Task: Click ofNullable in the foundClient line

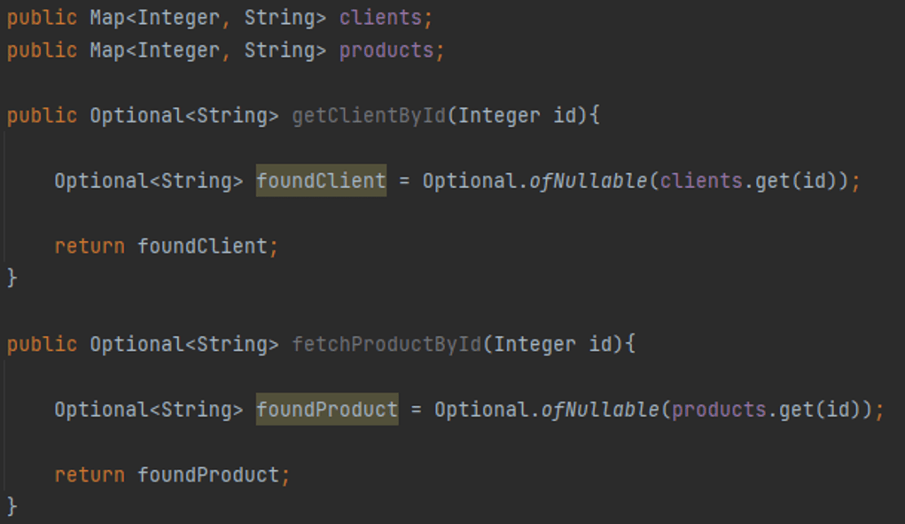Action: coord(589,181)
